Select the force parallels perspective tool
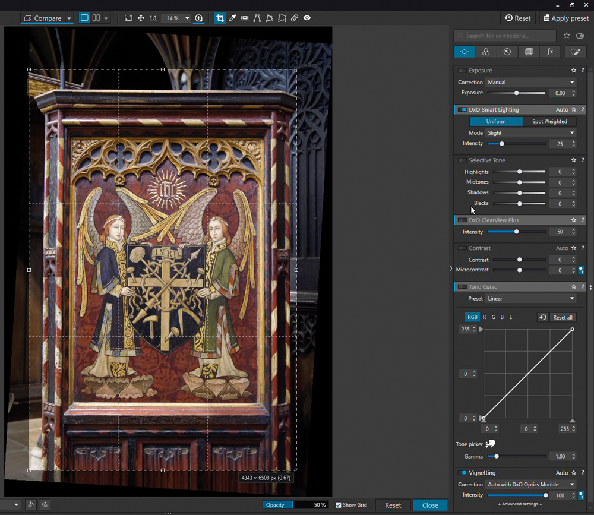Image resolution: width=594 pixels, height=515 pixels. pyautogui.click(x=257, y=18)
